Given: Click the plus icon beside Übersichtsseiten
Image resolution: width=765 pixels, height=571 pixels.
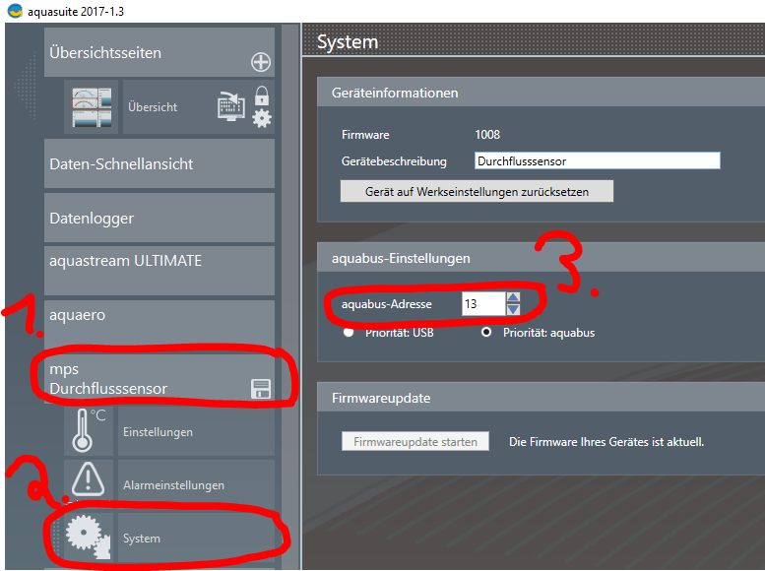Looking at the screenshot, I should click(x=261, y=62).
